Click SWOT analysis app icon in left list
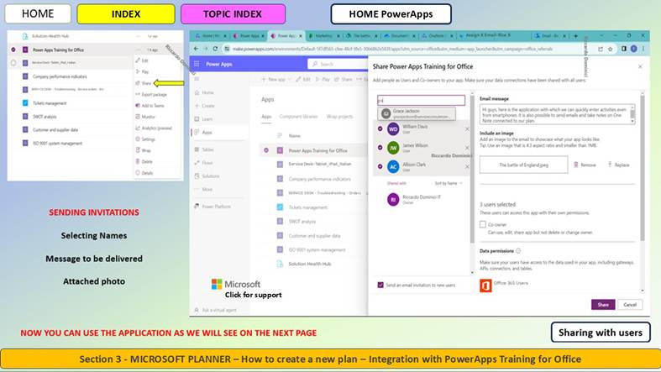661x372 pixels. coord(25,116)
